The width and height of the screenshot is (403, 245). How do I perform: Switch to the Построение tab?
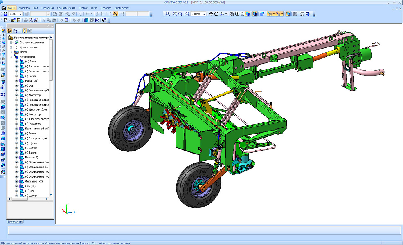(x=15, y=222)
